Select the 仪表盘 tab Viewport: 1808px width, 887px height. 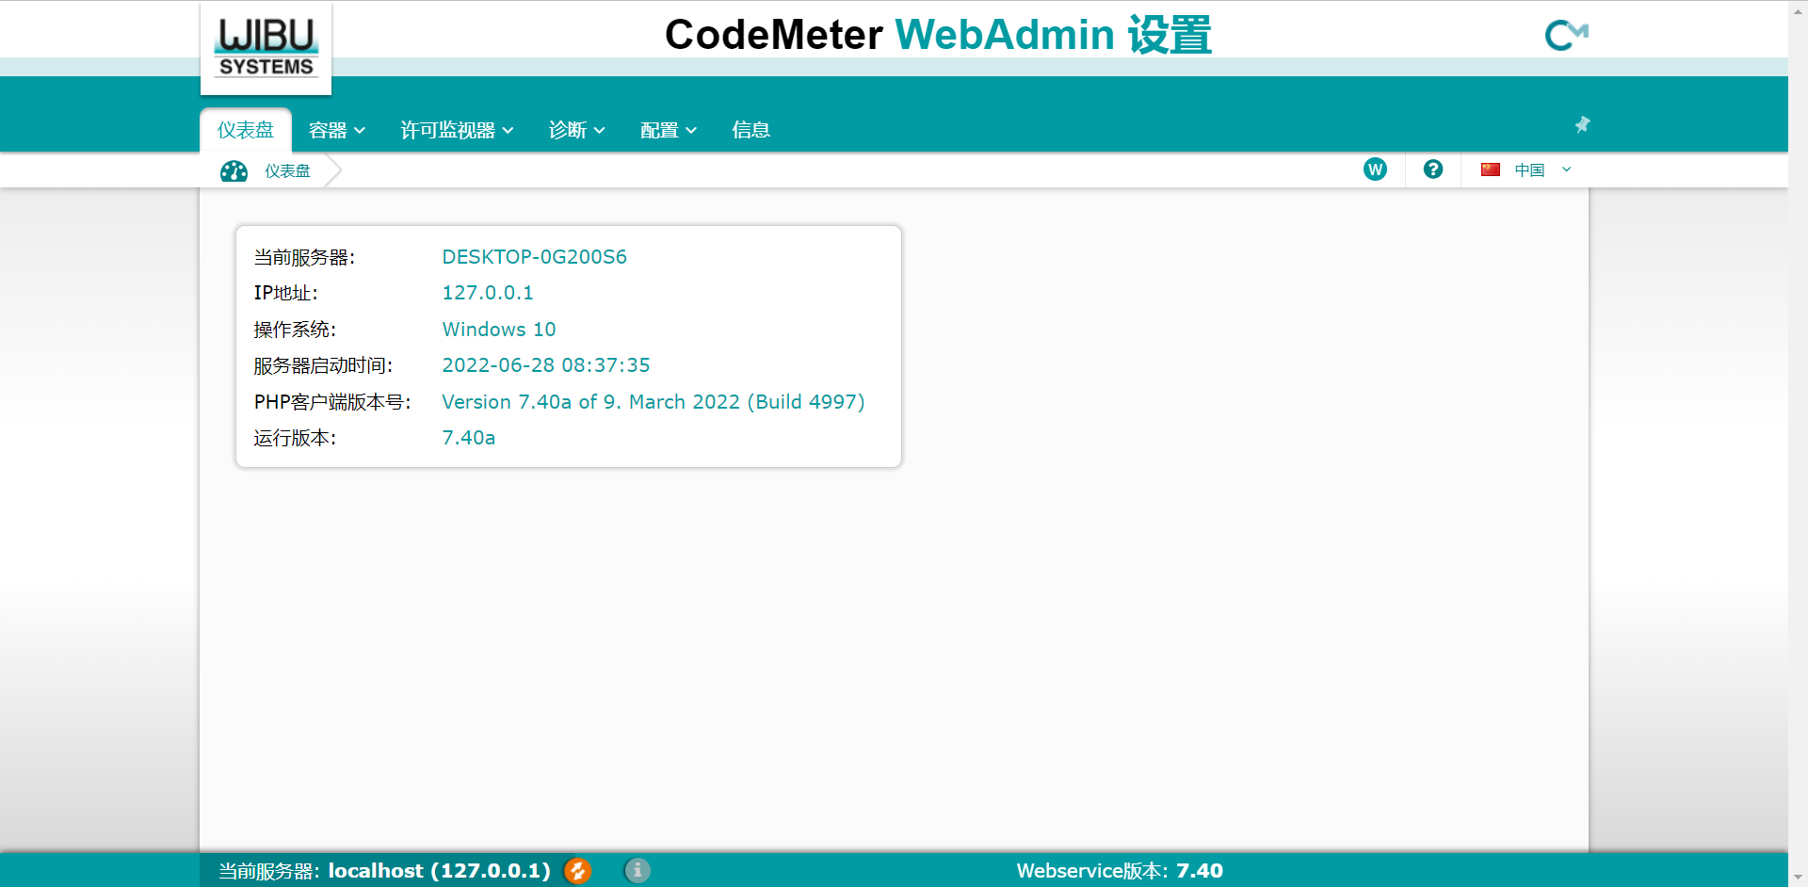[245, 130]
